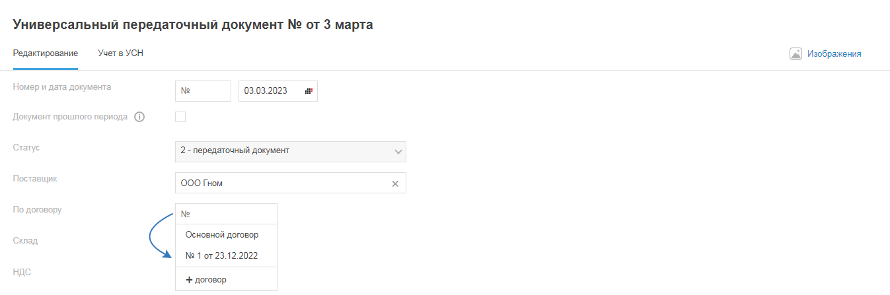The width and height of the screenshot is (890, 295).
Task: Click the document title heading
Action: tap(193, 25)
